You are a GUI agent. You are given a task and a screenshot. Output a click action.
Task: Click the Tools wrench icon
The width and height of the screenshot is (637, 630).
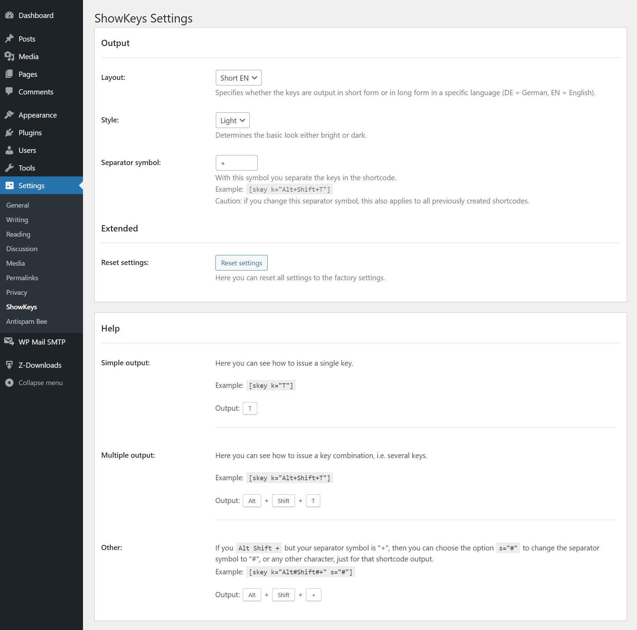[x=9, y=168]
